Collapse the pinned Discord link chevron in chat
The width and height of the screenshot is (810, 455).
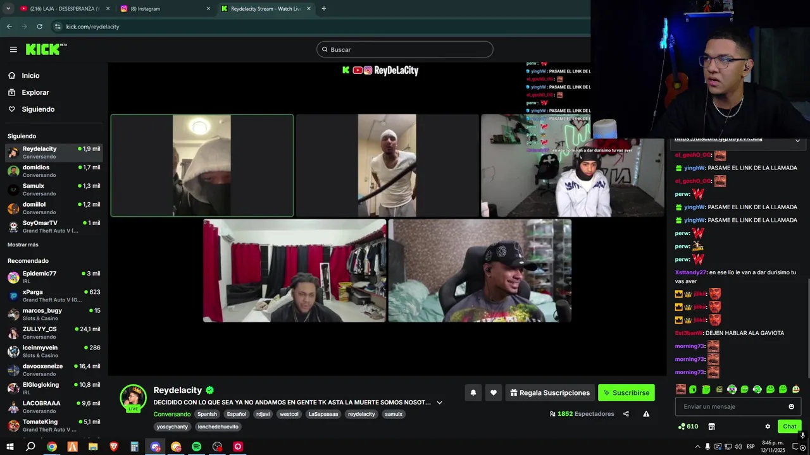(x=797, y=140)
